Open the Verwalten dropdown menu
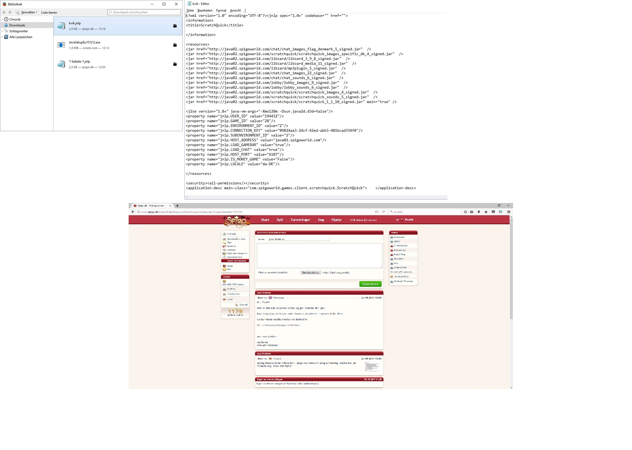Screen dimensions: 632x450 coord(28,12)
